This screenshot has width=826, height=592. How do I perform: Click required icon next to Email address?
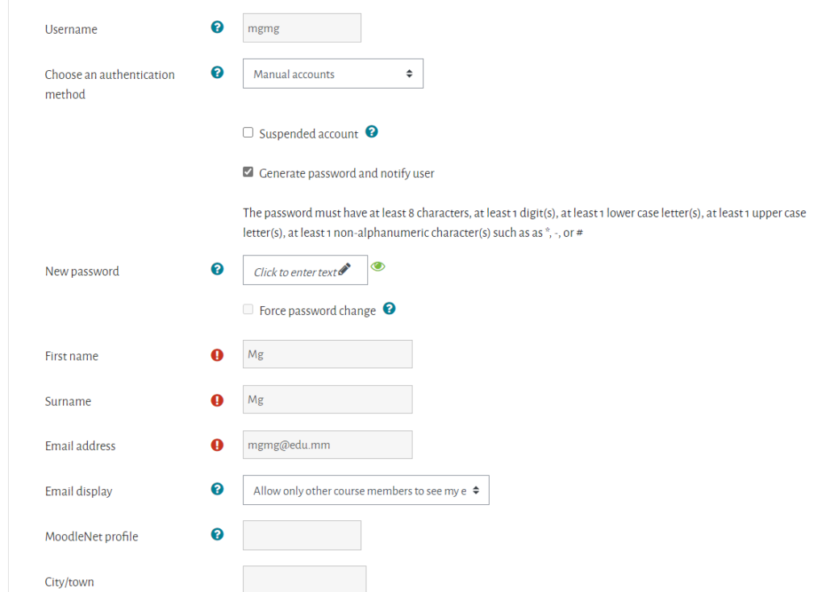(217, 445)
